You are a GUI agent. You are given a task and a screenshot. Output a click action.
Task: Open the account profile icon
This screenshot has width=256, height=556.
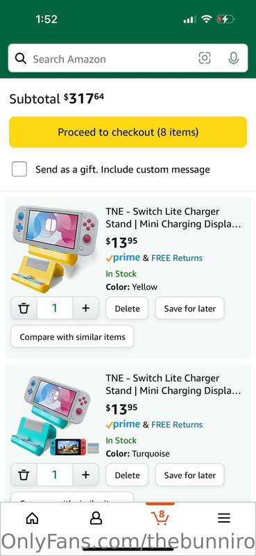96,518
